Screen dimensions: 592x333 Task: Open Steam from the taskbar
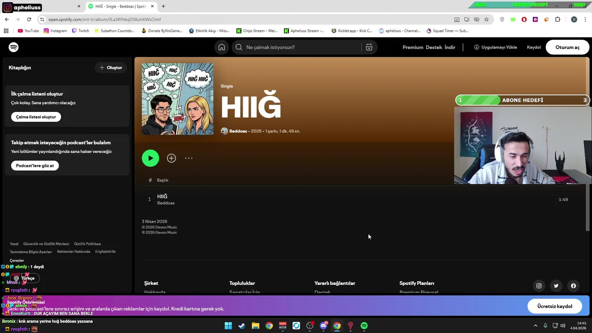(241, 326)
